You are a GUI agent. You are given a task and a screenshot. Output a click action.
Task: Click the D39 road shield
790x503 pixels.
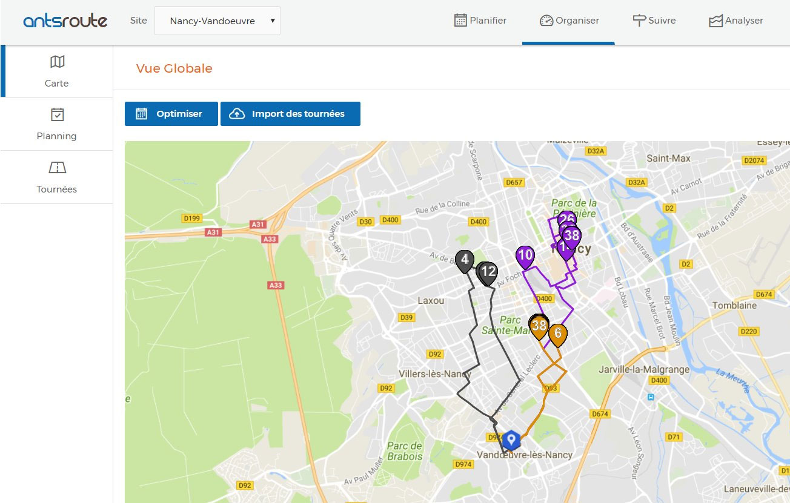coord(407,317)
